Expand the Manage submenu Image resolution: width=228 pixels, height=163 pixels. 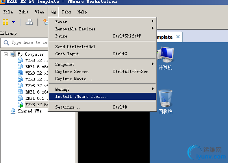click(x=102, y=89)
